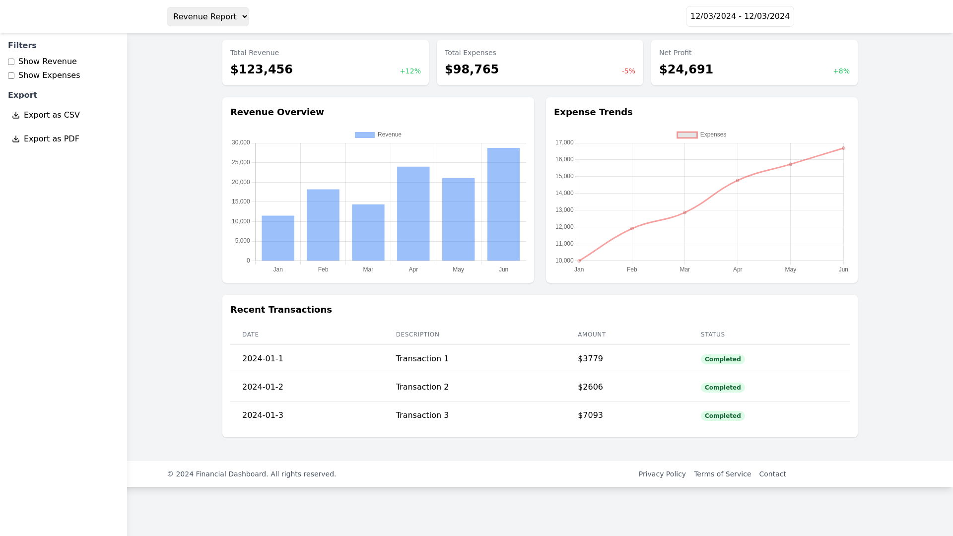Click the Export as PDF button
Viewport: 953px width, 536px height.
pos(52,139)
